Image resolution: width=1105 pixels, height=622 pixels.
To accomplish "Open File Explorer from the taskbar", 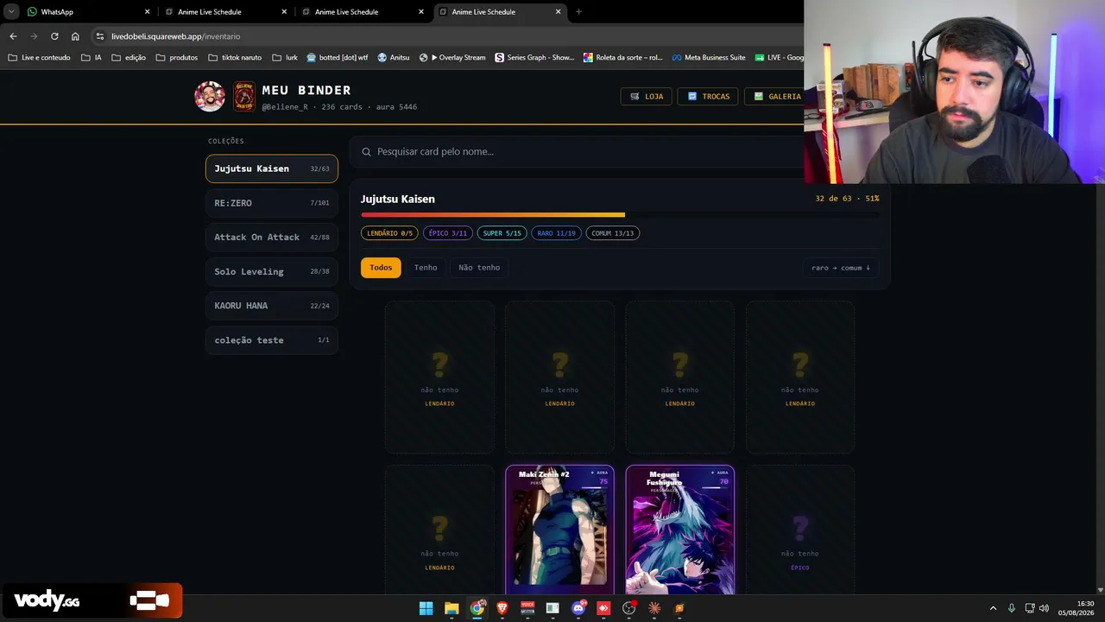I will coord(451,608).
